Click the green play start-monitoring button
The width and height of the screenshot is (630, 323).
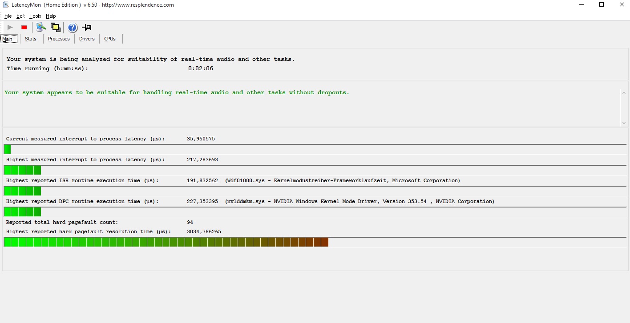(10, 28)
